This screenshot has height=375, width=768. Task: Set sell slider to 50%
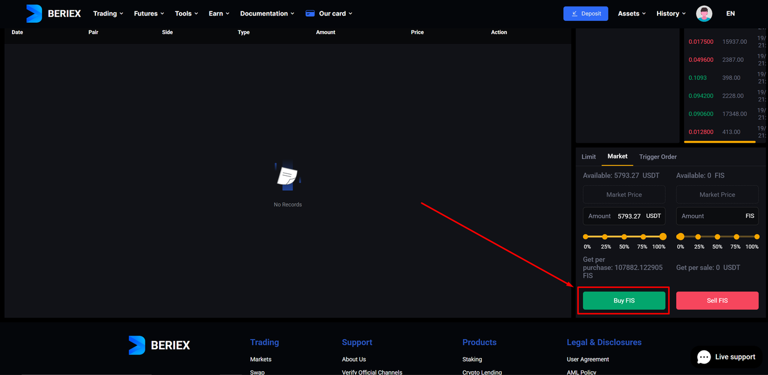point(717,237)
